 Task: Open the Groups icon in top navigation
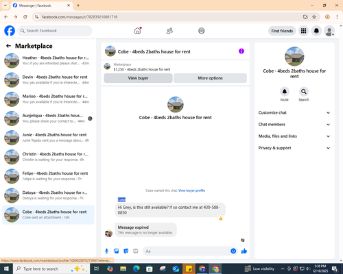pos(202,31)
